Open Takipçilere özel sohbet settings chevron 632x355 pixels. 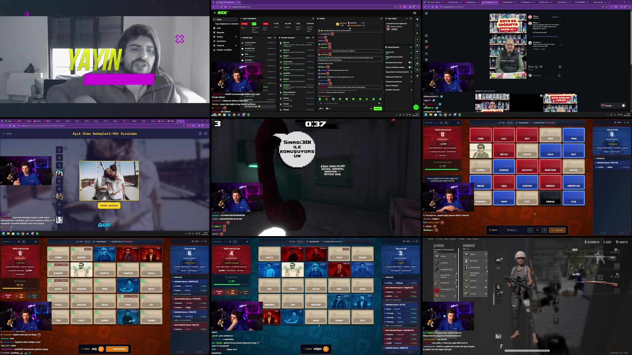point(411,57)
